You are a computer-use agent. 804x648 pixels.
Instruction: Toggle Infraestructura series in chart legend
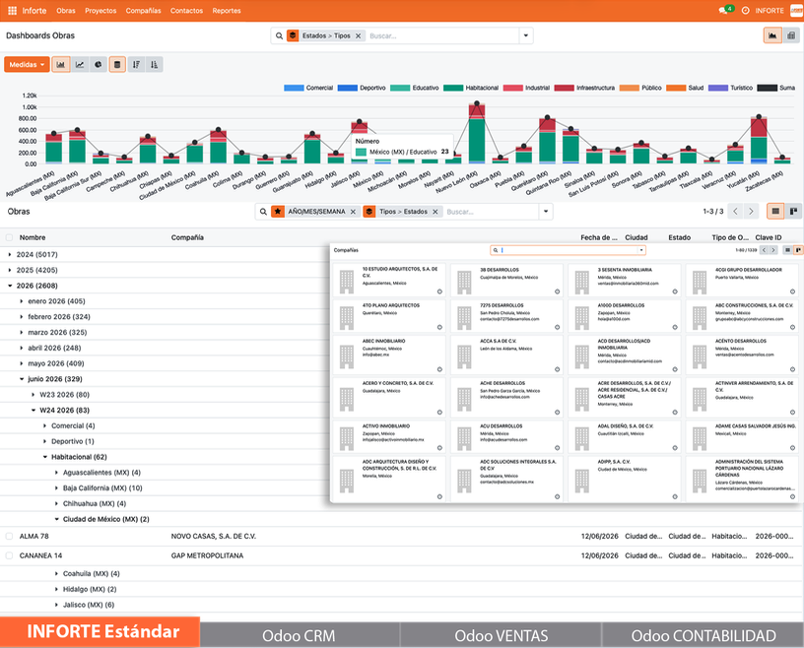pyautogui.click(x=585, y=88)
